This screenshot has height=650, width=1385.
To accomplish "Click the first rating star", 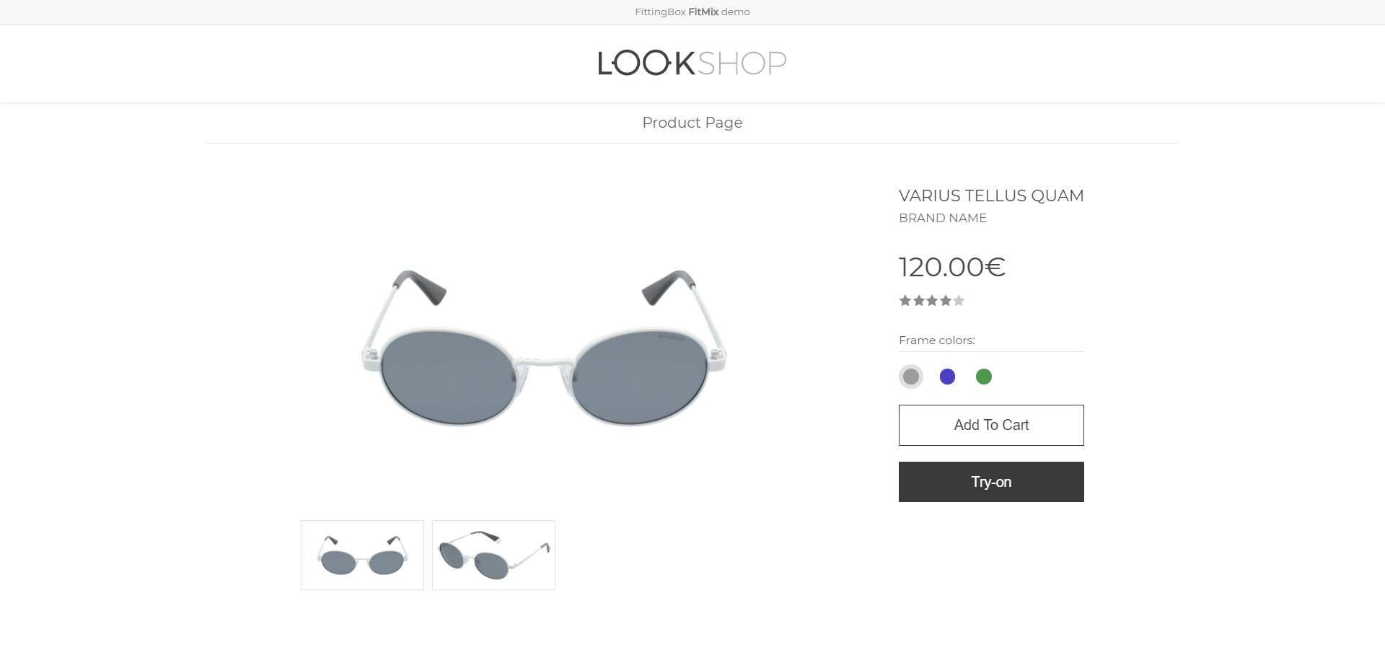I will 905,301.
